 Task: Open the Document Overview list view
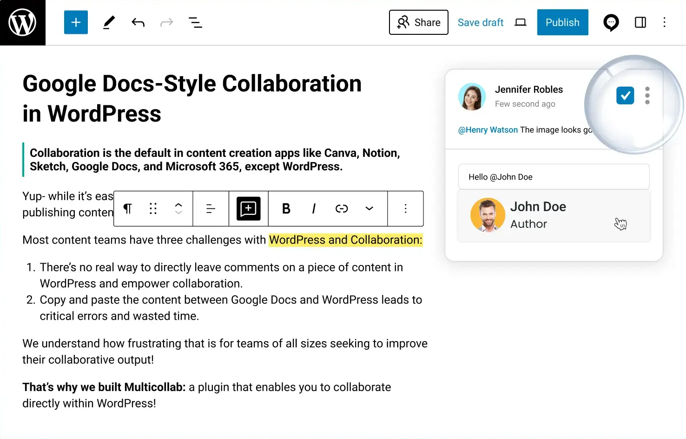[x=195, y=22]
